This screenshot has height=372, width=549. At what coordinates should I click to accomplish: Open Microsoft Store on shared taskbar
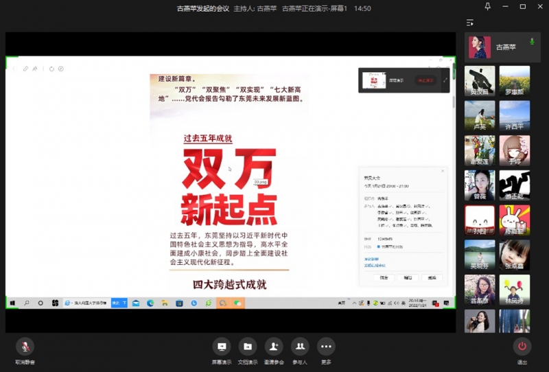pos(179,303)
